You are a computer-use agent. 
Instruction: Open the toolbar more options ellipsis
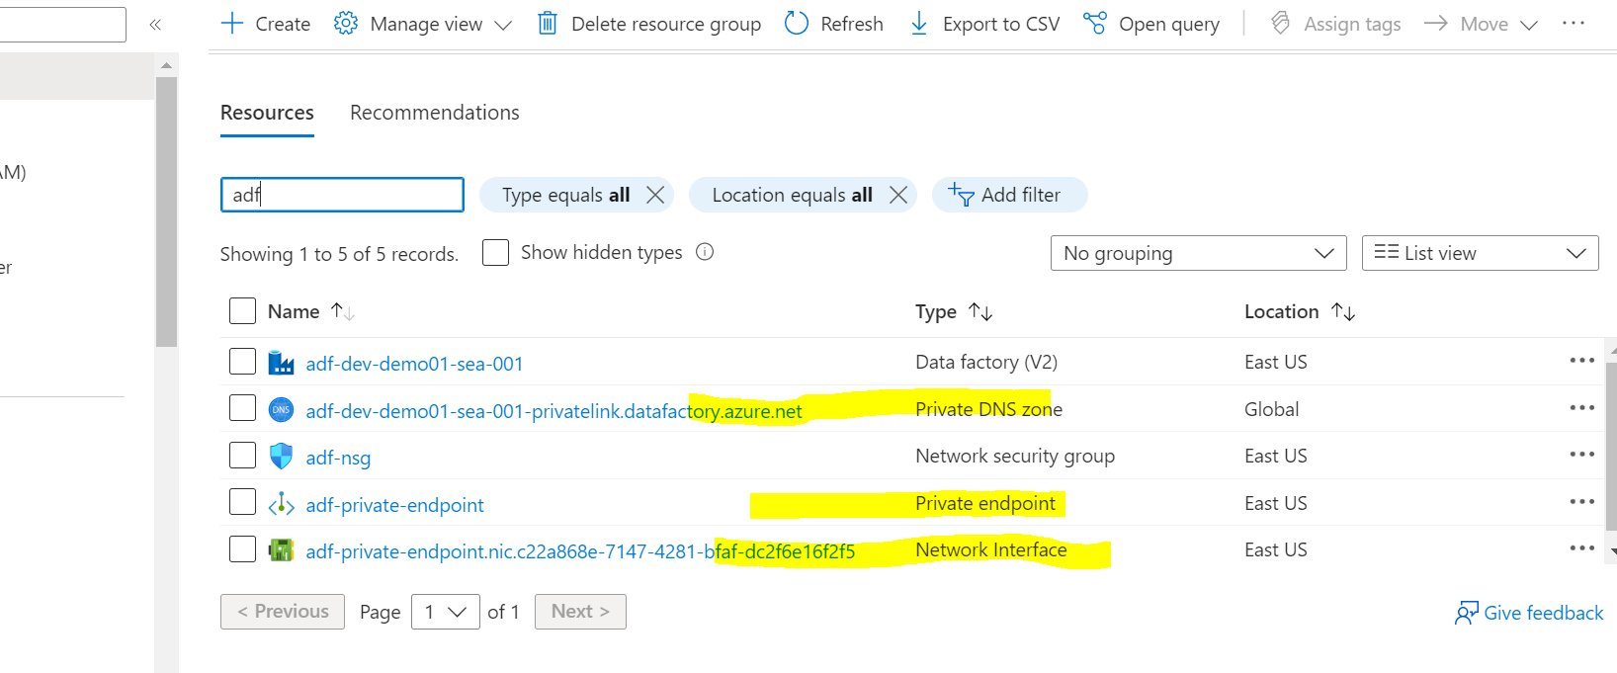point(1574,24)
